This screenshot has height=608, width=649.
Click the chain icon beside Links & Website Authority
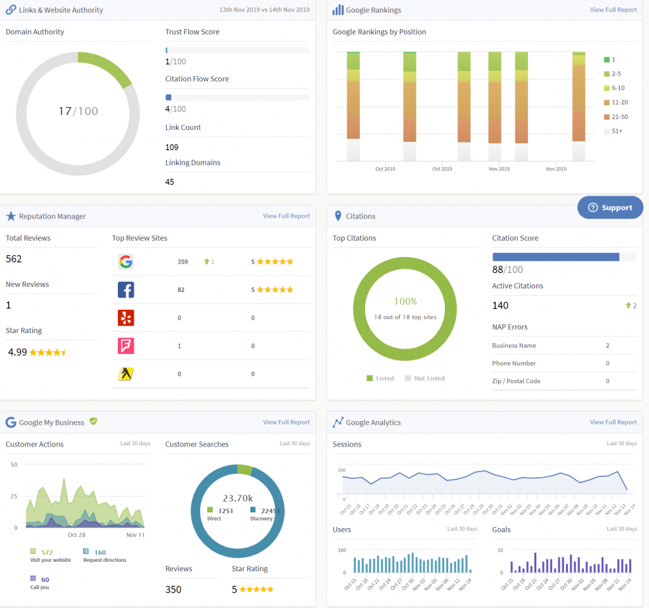pos(10,9)
